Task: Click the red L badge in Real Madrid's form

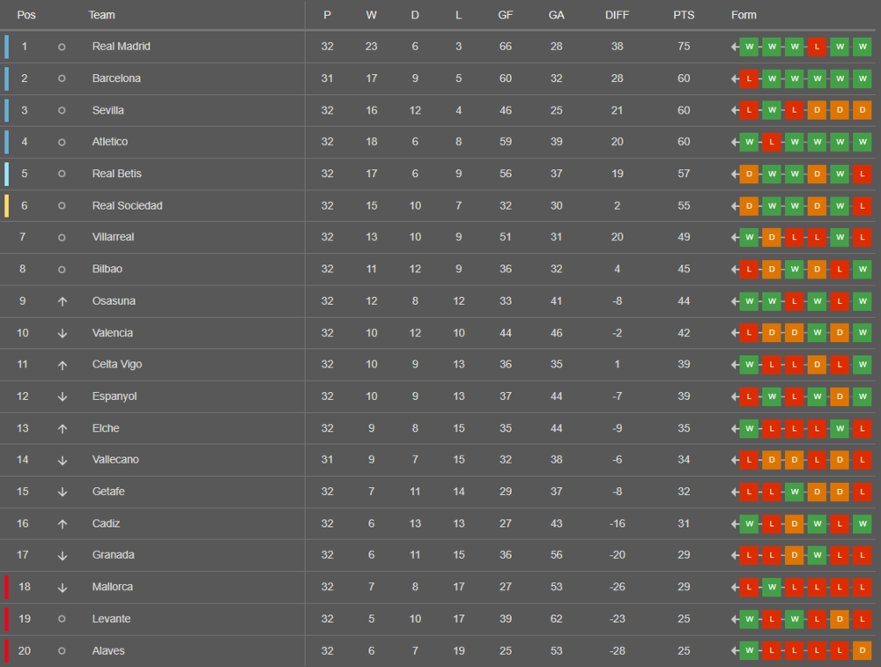Action: click(817, 47)
